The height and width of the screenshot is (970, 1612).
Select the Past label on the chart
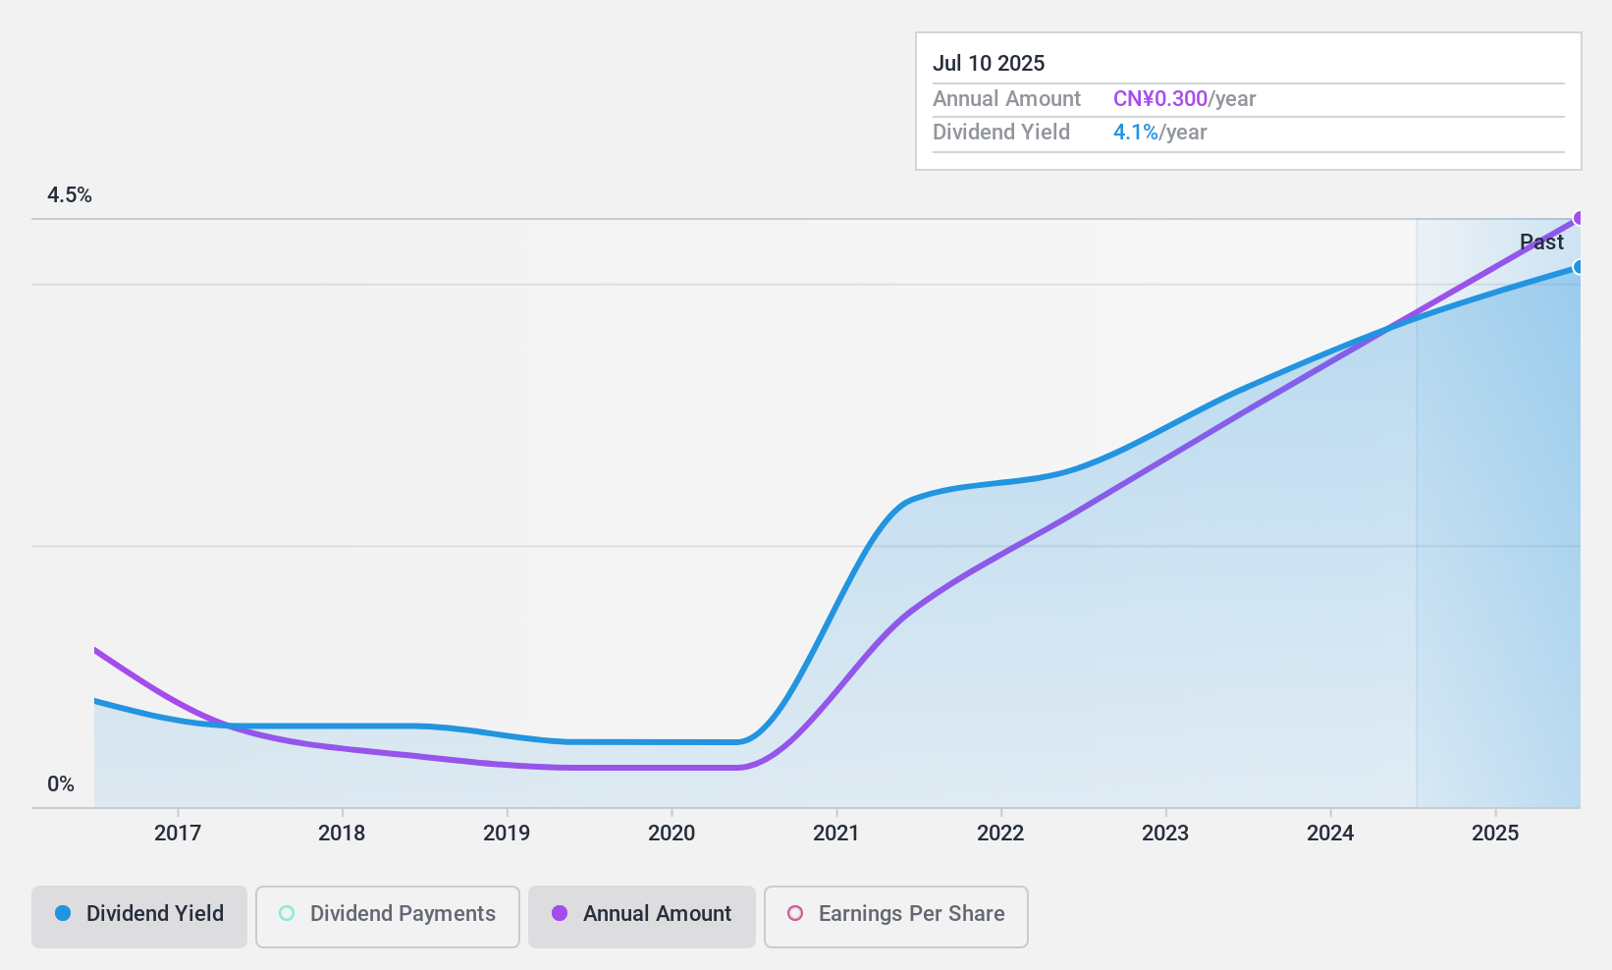click(1541, 242)
